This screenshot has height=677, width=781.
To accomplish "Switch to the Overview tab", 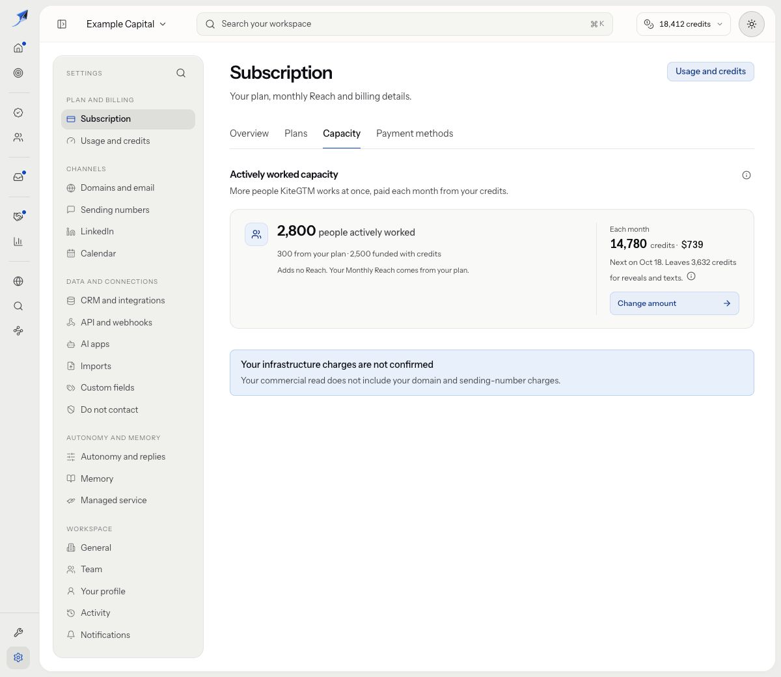I will (x=249, y=133).
